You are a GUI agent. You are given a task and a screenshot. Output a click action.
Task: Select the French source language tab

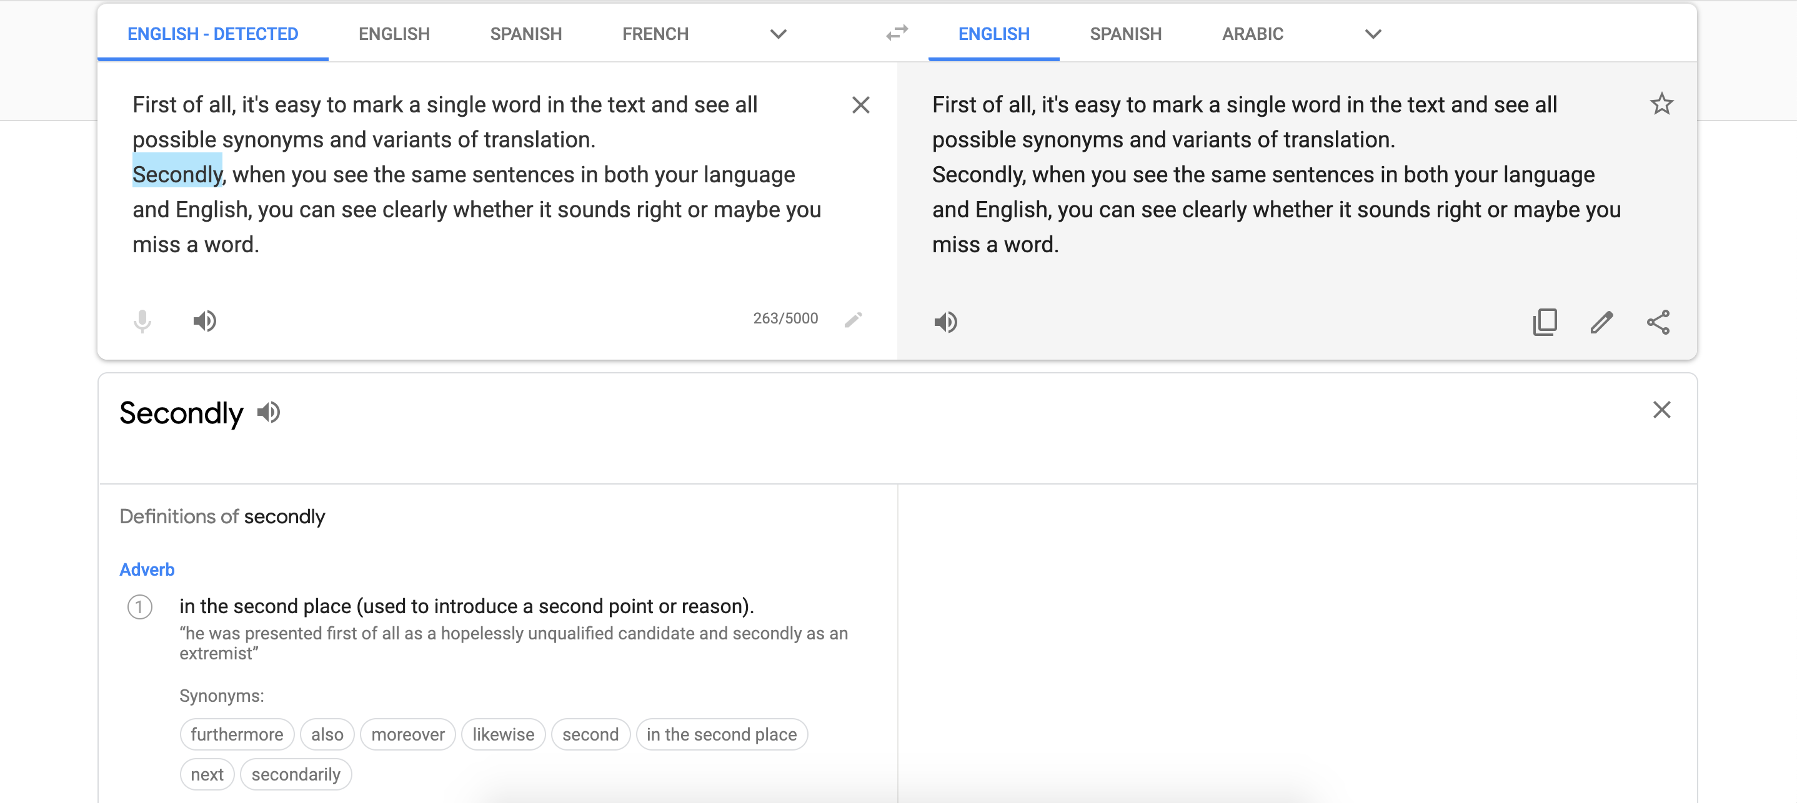click(655, 34)
